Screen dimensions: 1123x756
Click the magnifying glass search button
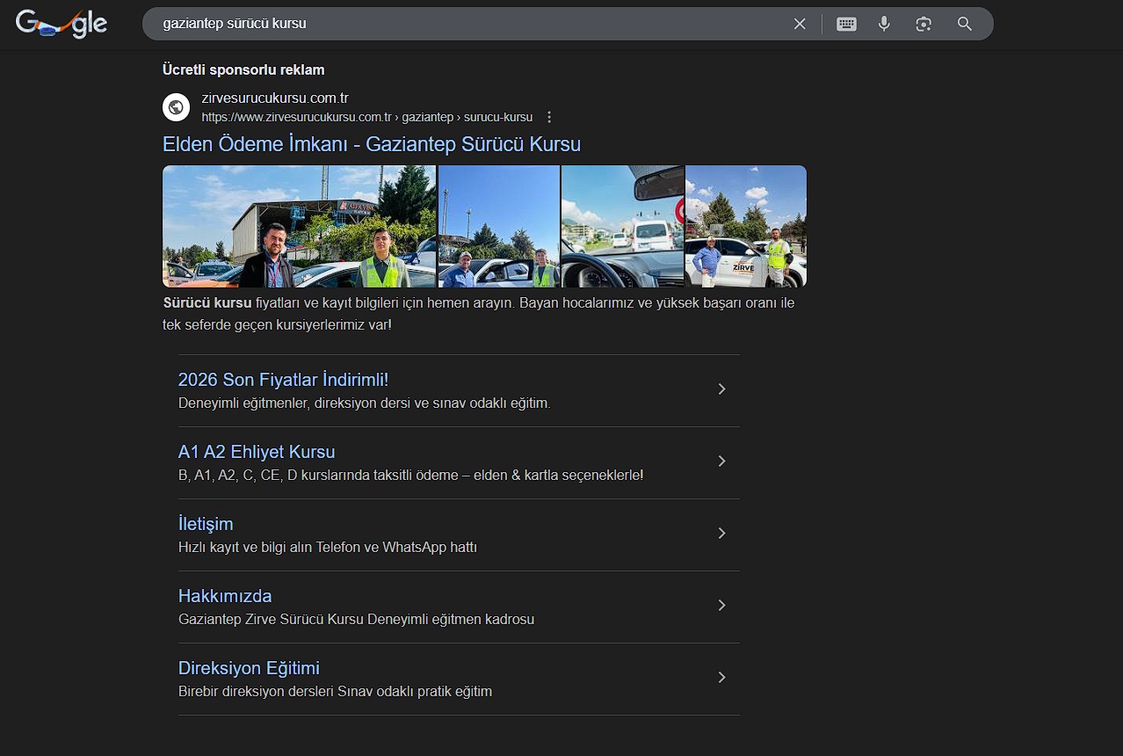[x=964, y=24]
